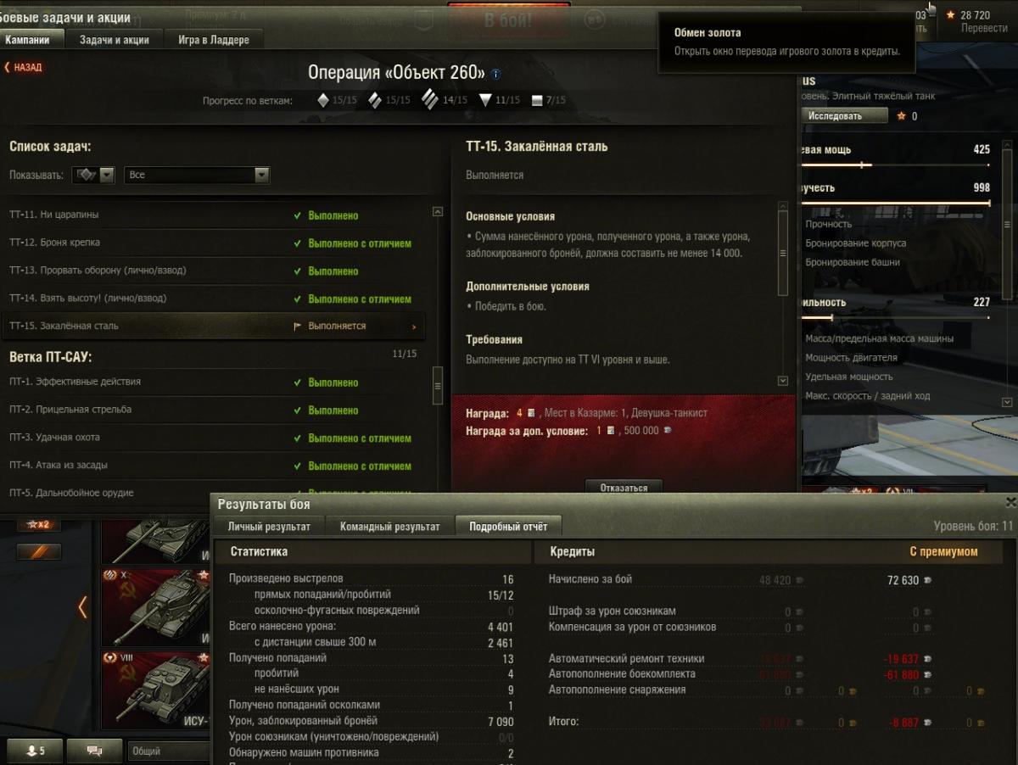Viewport: 1018px width, 765px height.
Task: Open the contacts list icon showing 5
Action: tap(36, 751)
